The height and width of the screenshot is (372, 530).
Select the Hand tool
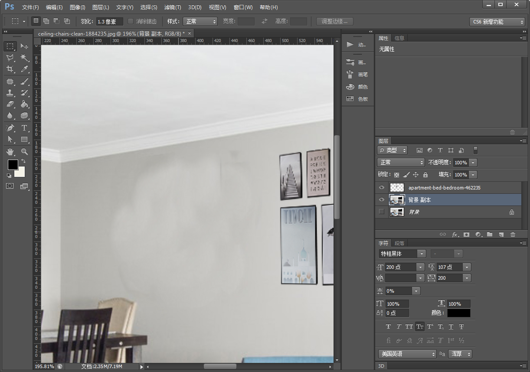(10, 152)
